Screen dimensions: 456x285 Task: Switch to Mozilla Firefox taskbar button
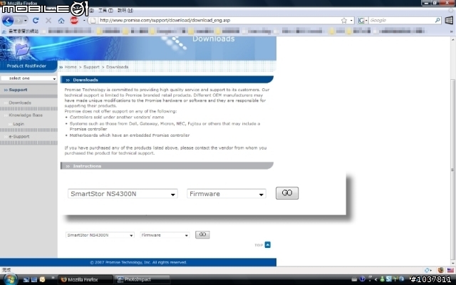point(85,279)
